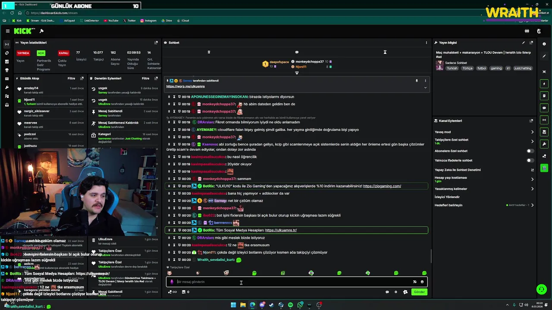
Task: Open the Instagram bookmark
Action: tap(148, 21)
